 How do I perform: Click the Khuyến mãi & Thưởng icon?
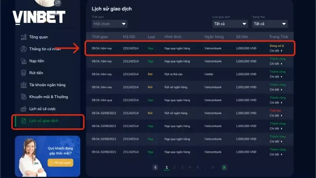tap(23, 97)
